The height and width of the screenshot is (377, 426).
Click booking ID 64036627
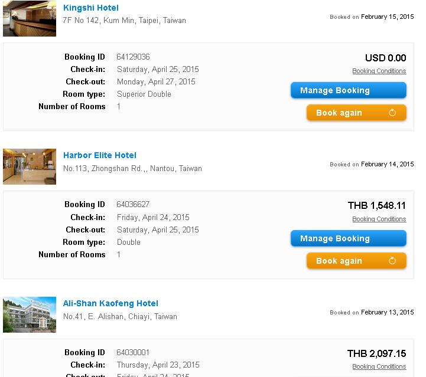[x=133, y=204]
